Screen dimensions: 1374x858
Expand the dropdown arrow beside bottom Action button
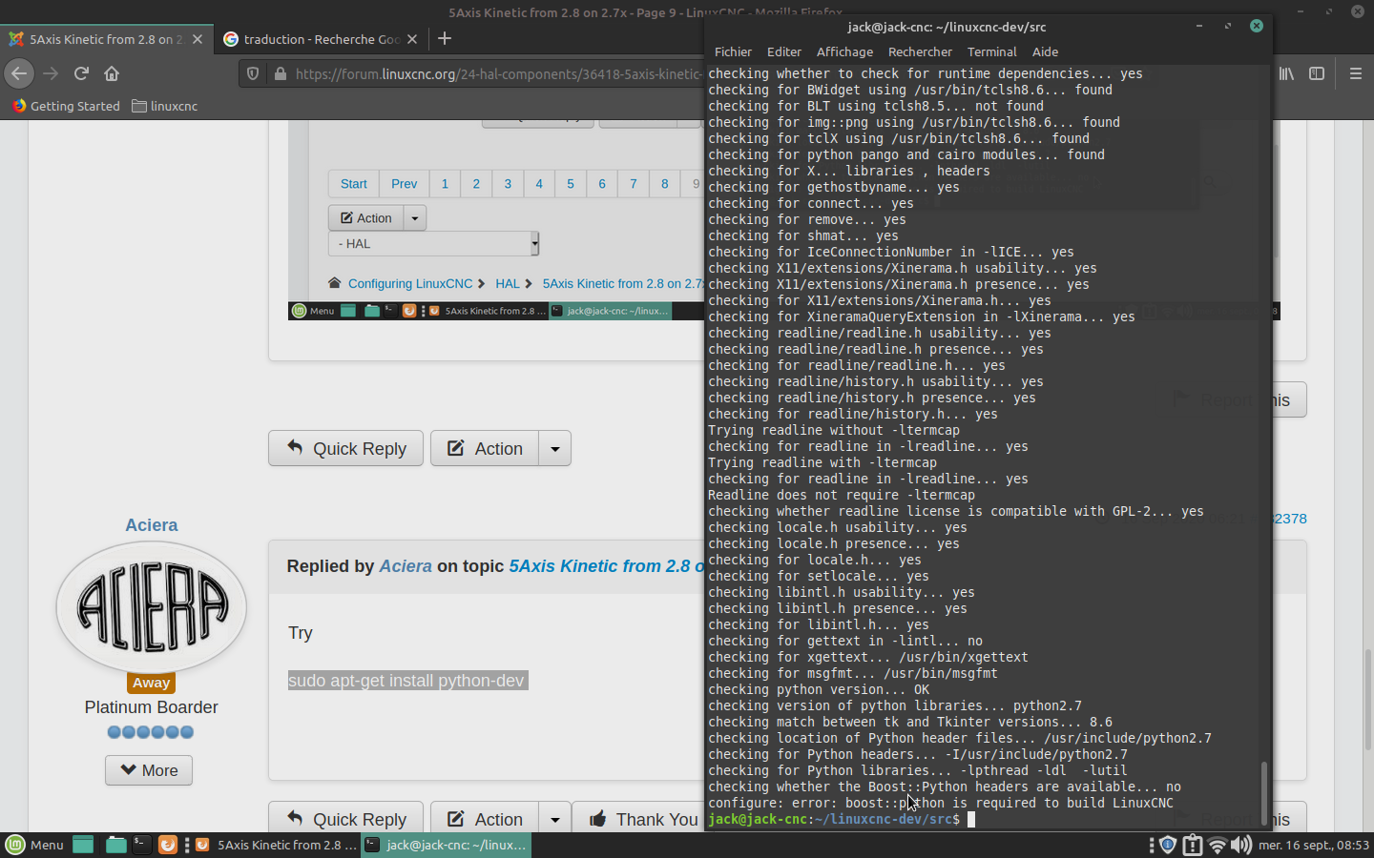pyautogui.click(x=555, y=819)
